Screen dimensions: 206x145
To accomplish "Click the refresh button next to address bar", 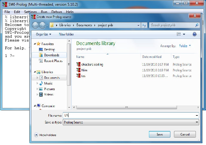I will (x=144, y=25).
